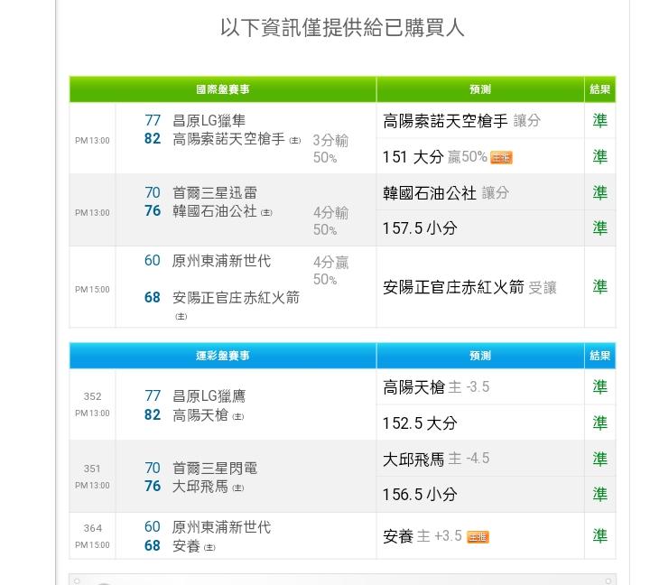This screenshot has height=585, width=650.
Task: Click the 運彩盤賽事 blue header
Action: tap(223, 356)
